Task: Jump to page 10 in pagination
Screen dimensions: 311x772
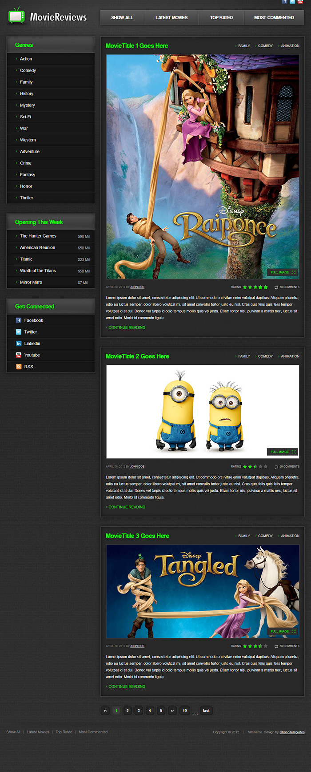Action: pyautogui.click(x=185, y=711)
